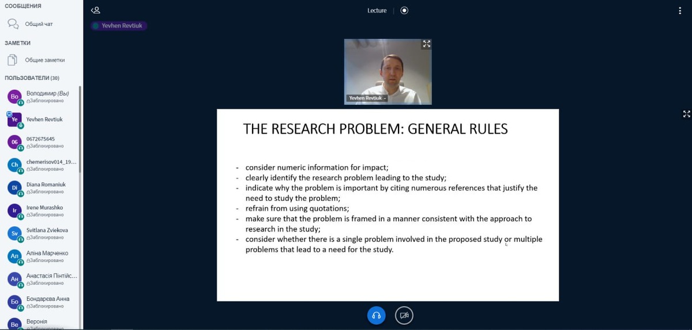Image resolution: width=692 pixels, height=330 pixels.
Task: Click the ЗАМЕТКИ section header
Action: click(17, 43)
